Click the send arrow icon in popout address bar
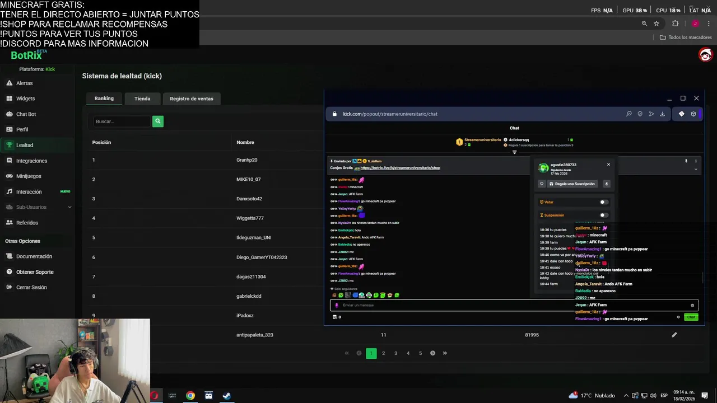717x403 pixels. 651,114
